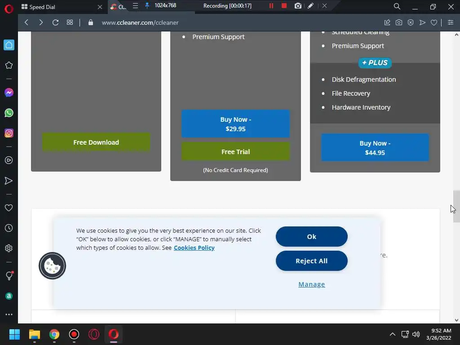The image size is (460, 345).
Task: Open WhatsApp in the sidebar
Action: point(9,113)
